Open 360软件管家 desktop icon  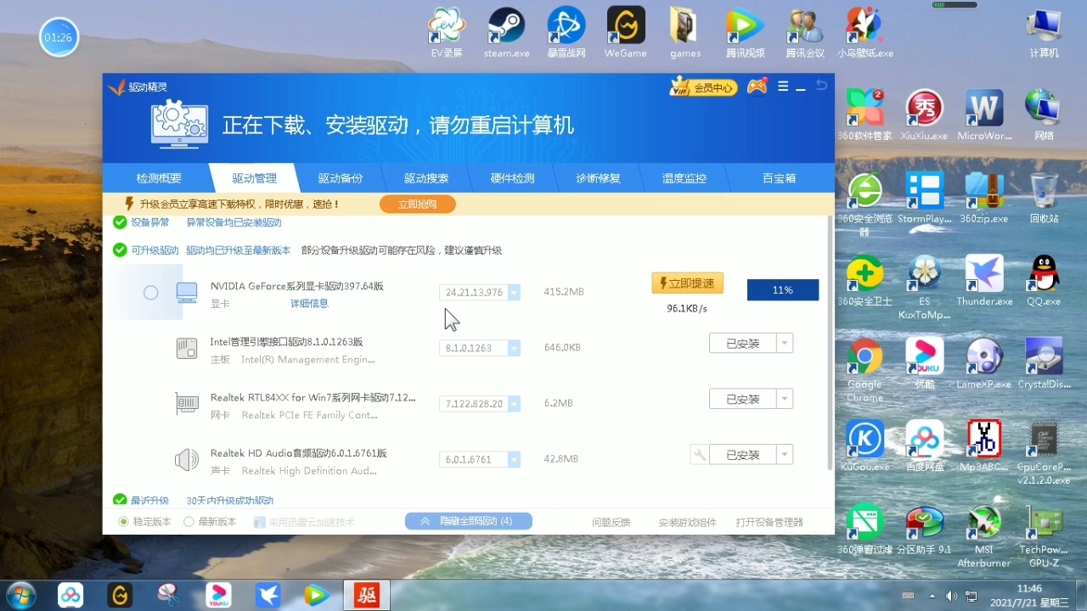coord(865,115)
